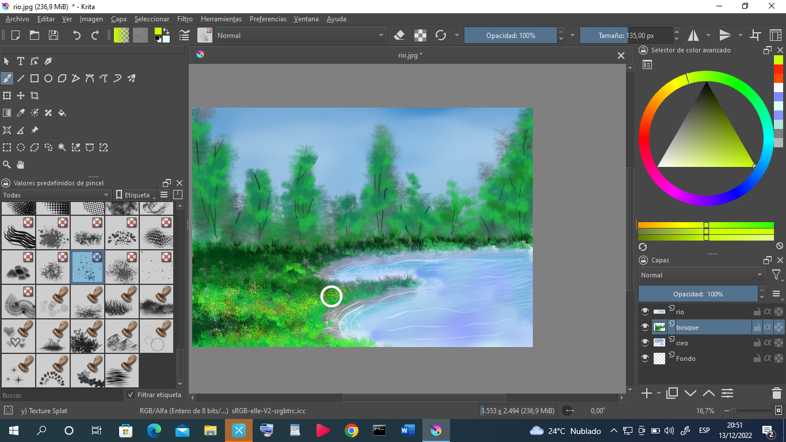Image resolution: width=786 pixels, height=442 pixels.
Task: Select the Color Sampler eyedropper tool
Action: [21, 113]
